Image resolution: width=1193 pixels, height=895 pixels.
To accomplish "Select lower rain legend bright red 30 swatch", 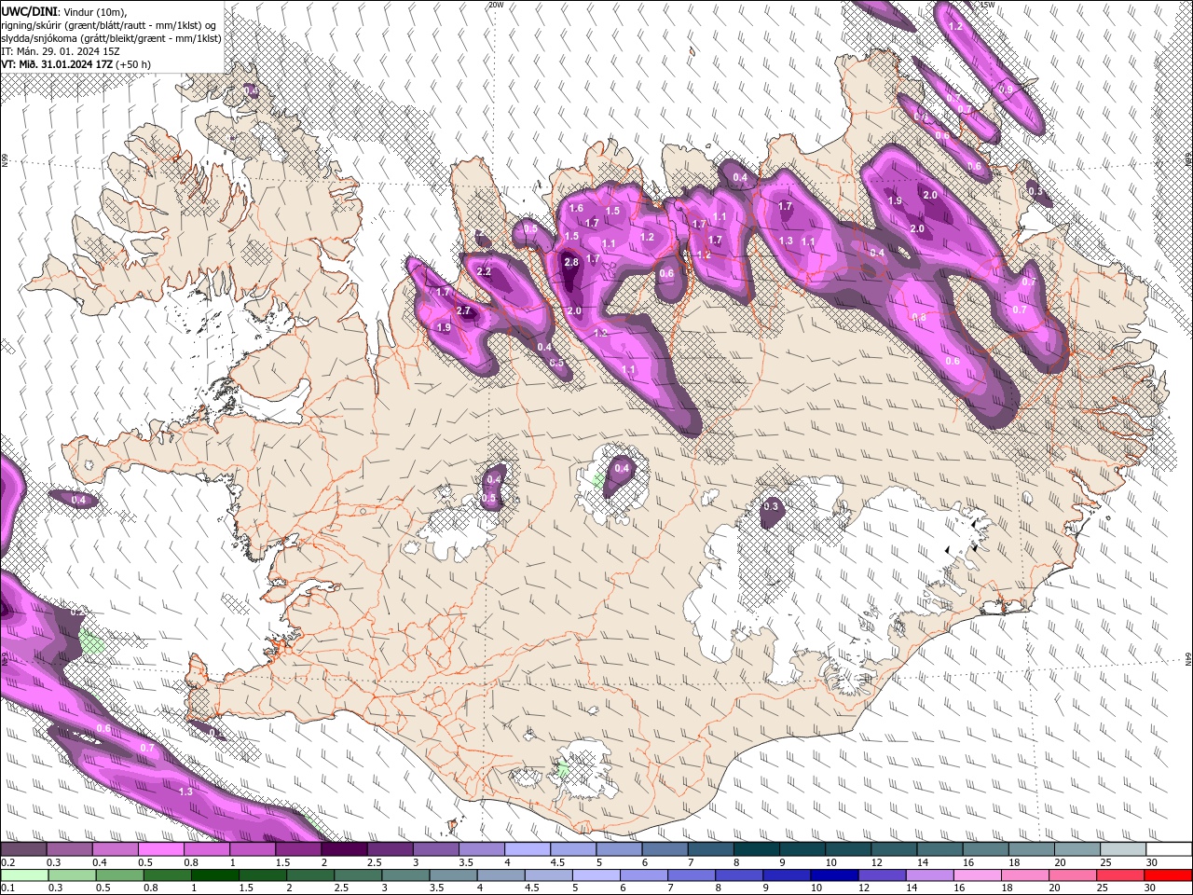I will tap(1168, 874).
